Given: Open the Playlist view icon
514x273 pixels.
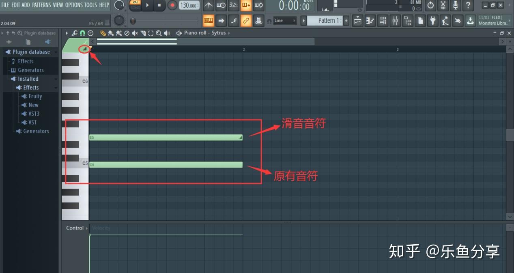Looking at the screenshot, I should [x=357, y=20].
